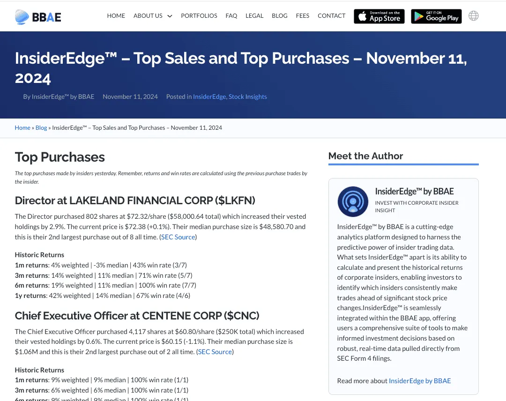Screen dimensions: 506x401
Task: Click the InsiderEdge author avatar
Action: click(x=353, y=201)
